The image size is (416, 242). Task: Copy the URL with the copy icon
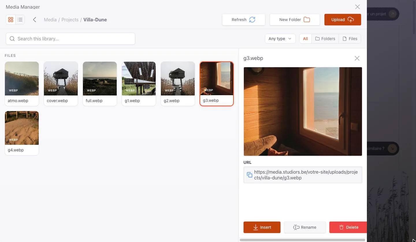click(x=249, y=175)
